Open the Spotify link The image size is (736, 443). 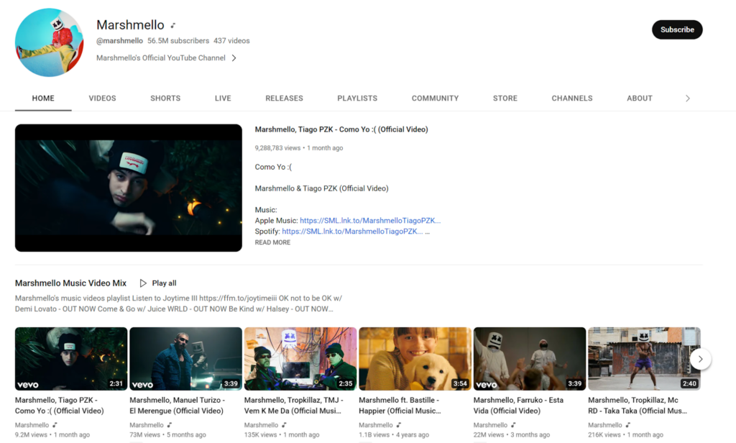point(352,231)
